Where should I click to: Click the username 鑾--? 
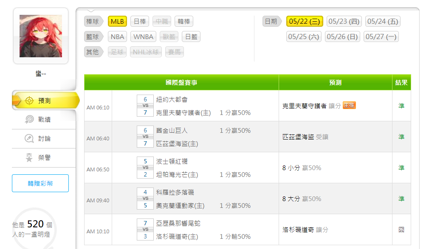tap(41, 73)
